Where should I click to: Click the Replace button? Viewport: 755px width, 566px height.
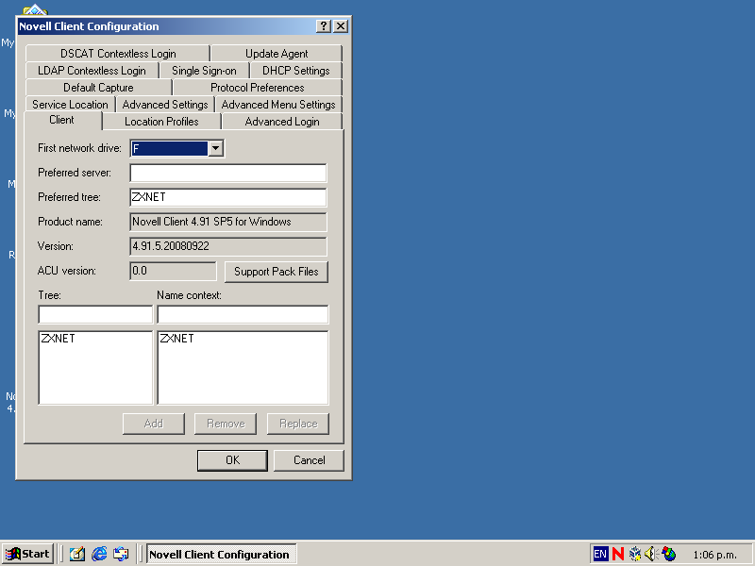pyautogui.click(x=298, y=424)
